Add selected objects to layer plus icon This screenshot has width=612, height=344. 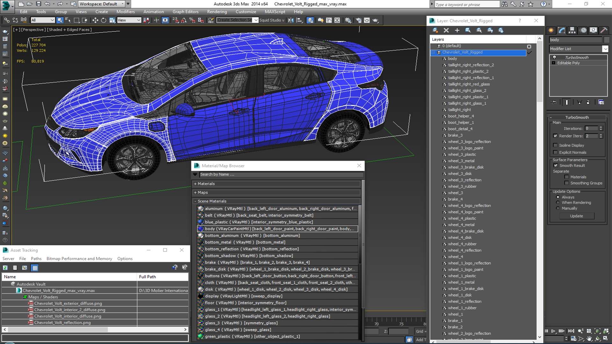pyautogui.click(x=457, y=30)
